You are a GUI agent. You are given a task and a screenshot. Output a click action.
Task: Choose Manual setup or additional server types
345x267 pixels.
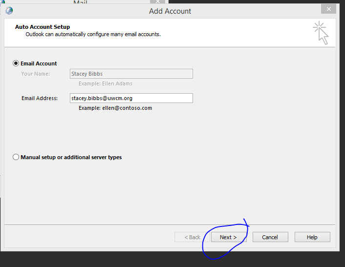pos(16,157)
